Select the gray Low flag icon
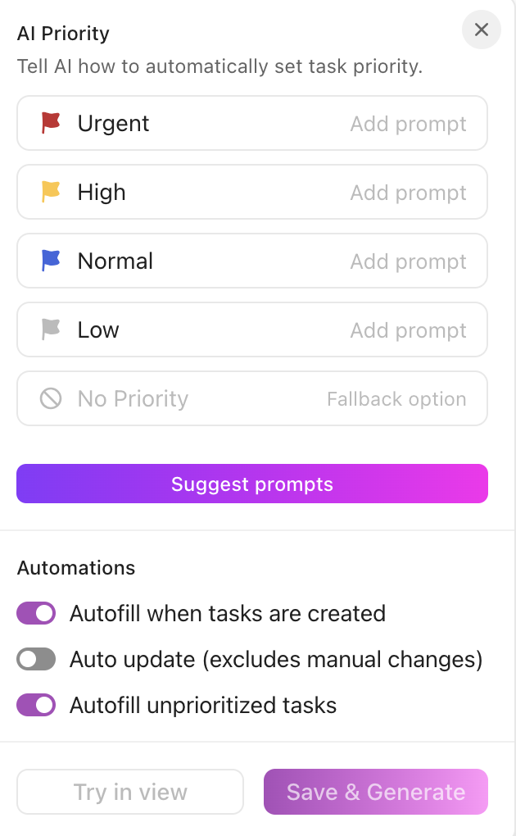Screen dimensions: 516x836 pyautogui.click(x=50, y=329)
